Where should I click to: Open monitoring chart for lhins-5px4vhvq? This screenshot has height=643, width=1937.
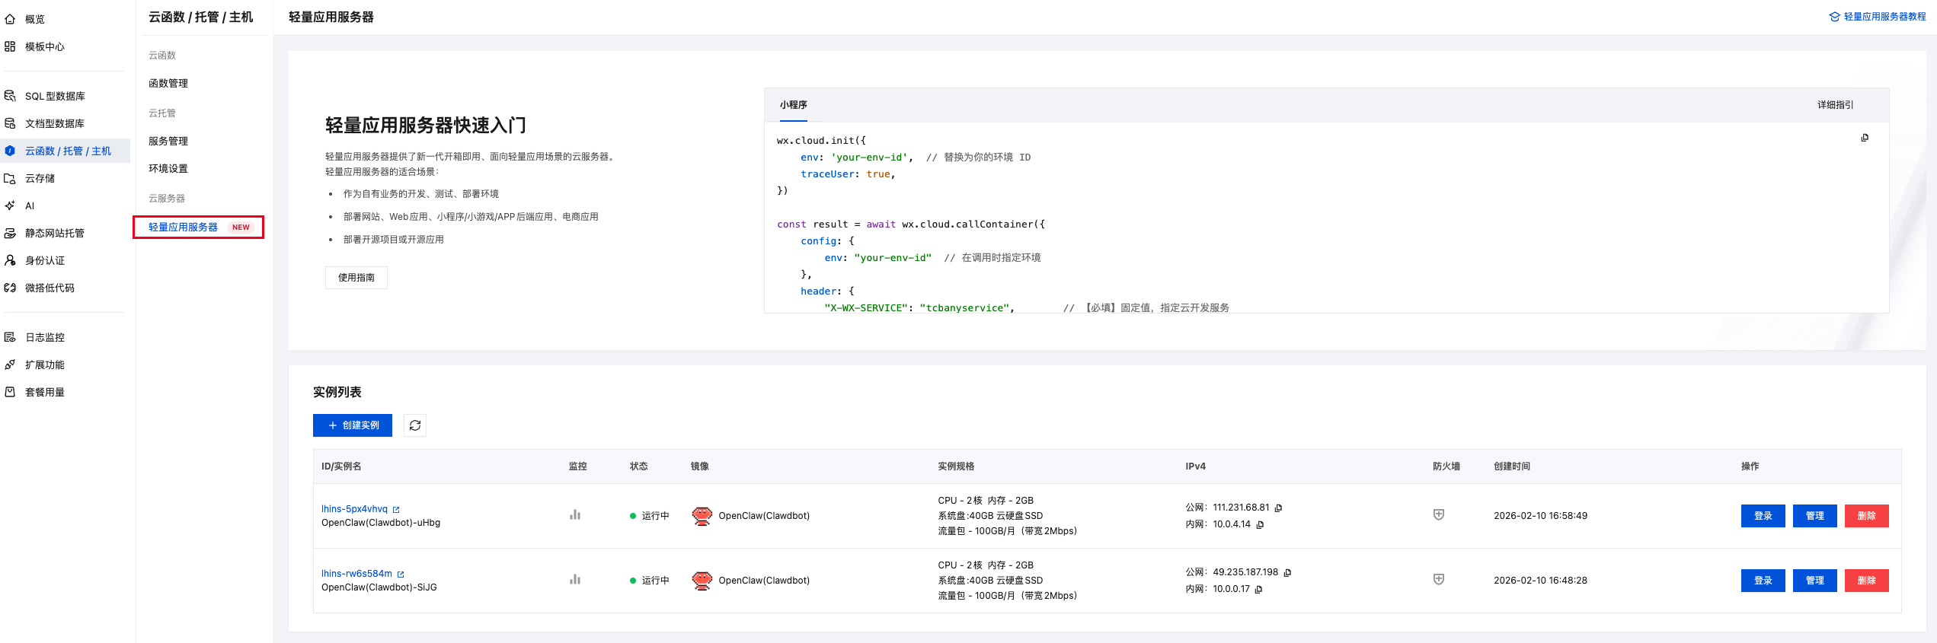point(575,515)
